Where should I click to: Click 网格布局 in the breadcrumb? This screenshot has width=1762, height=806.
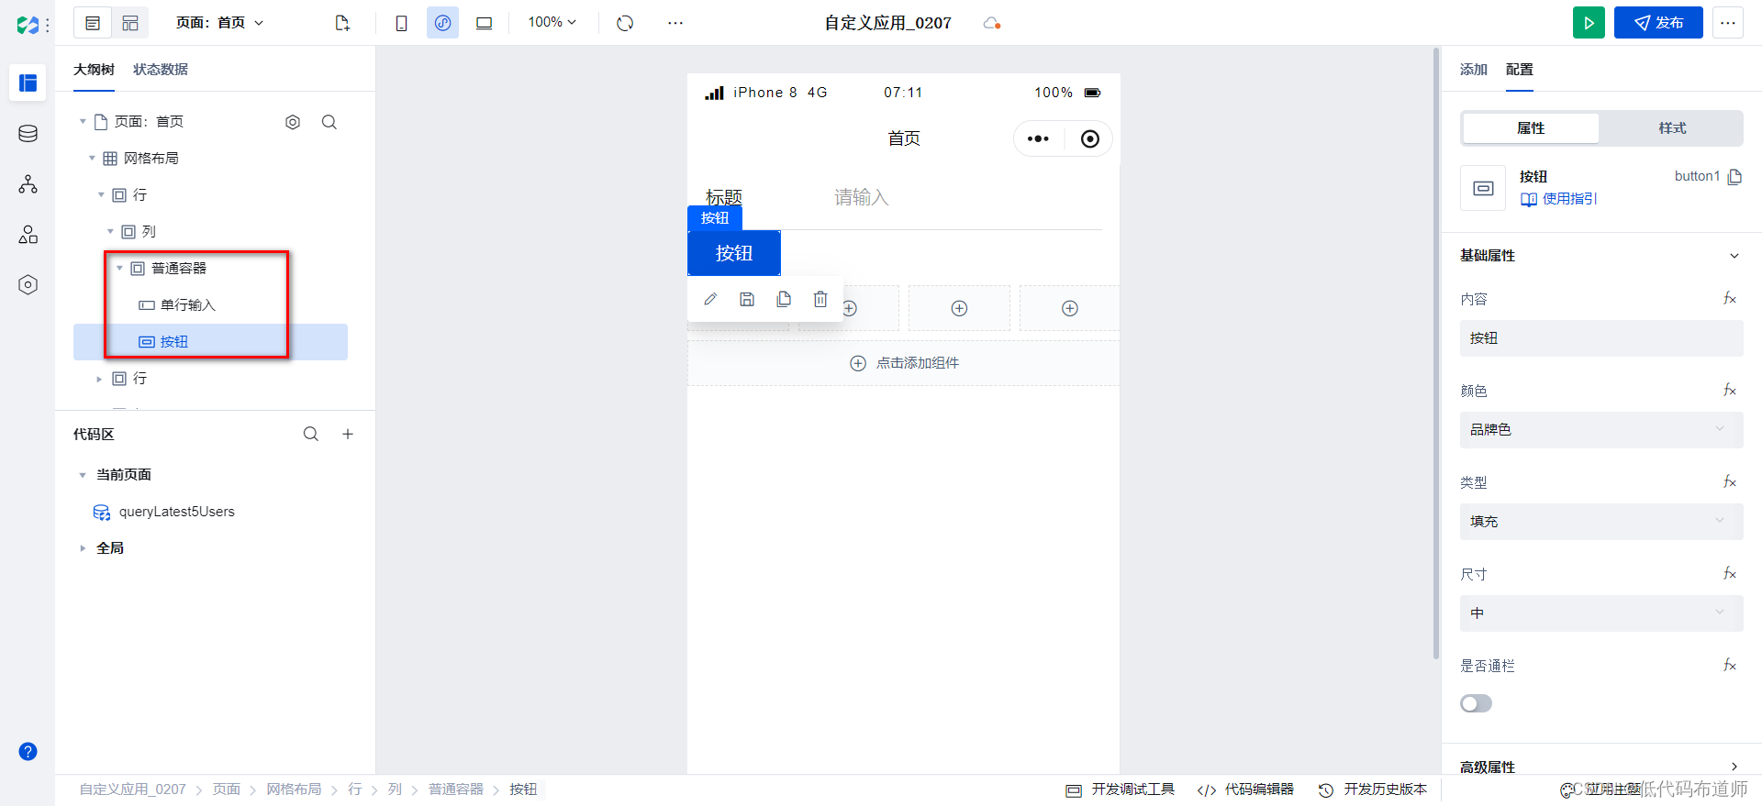point(294,789)
